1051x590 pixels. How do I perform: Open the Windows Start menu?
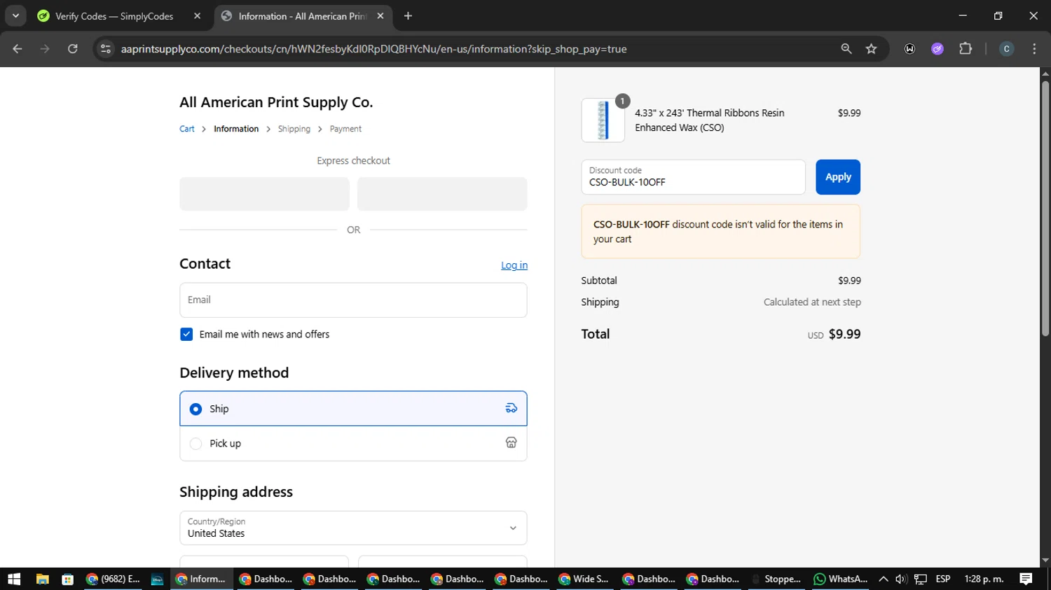pyautogui.click(x=14, y=579)
